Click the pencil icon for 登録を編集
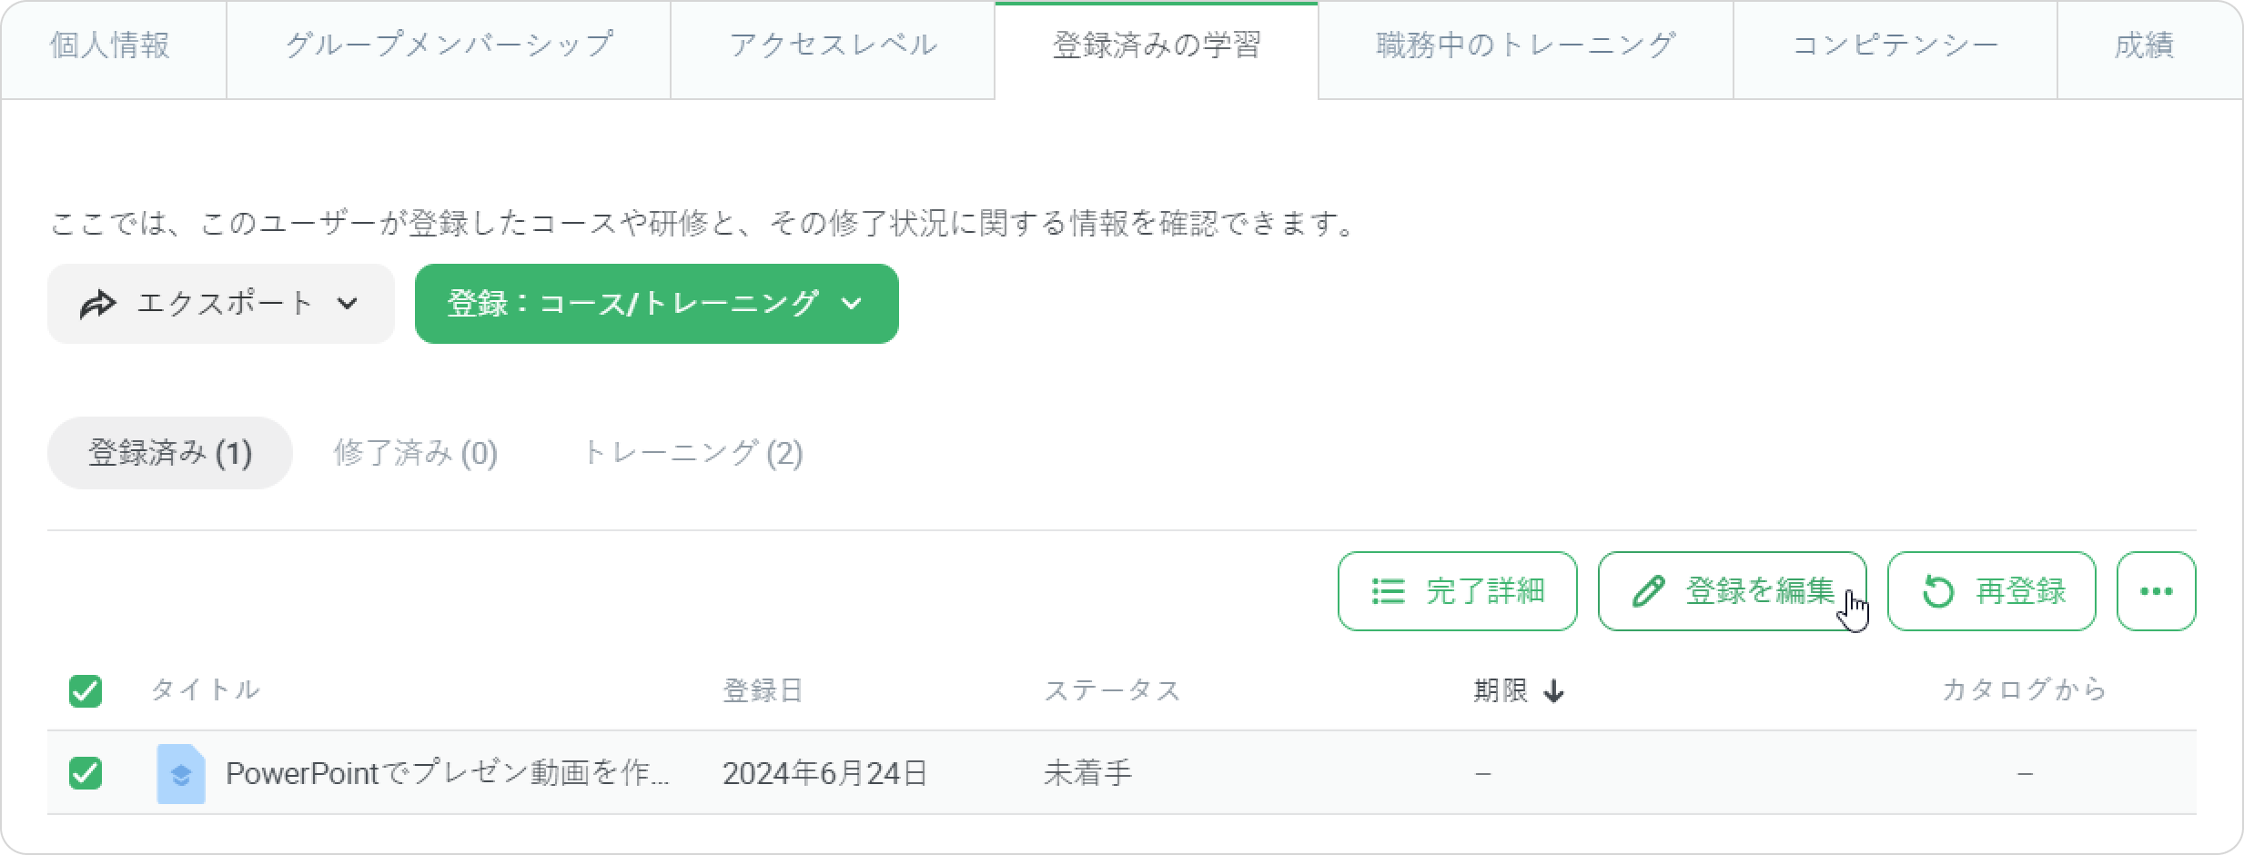Viewport: 2244px width, 855px height. [1649, 592]
